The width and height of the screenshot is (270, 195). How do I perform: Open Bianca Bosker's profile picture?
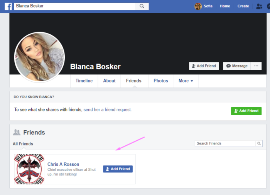coord(39,57)
